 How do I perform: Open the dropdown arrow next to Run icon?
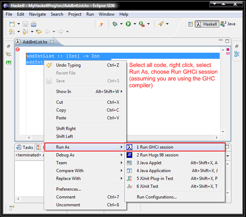[135, 24]
